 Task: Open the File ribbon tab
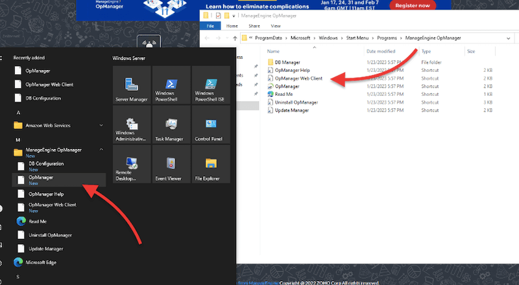210,26
